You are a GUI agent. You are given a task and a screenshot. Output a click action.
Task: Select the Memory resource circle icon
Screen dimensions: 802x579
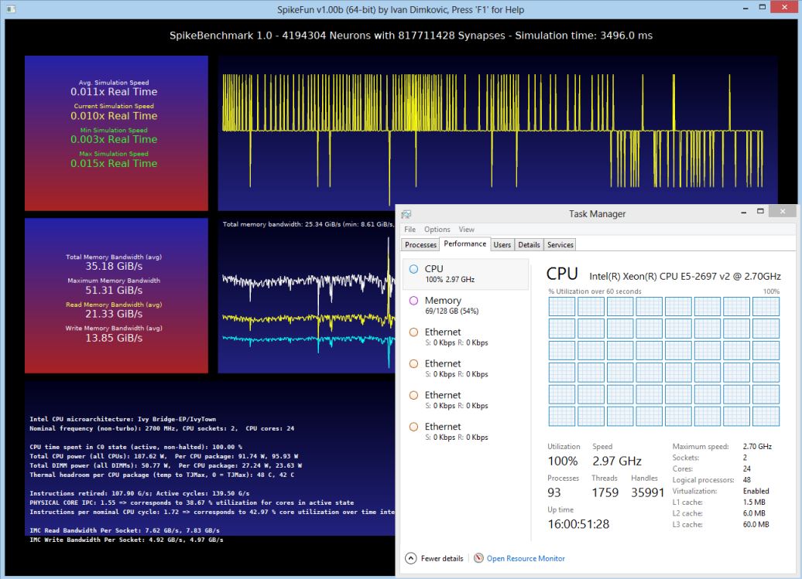pos(414,300)
